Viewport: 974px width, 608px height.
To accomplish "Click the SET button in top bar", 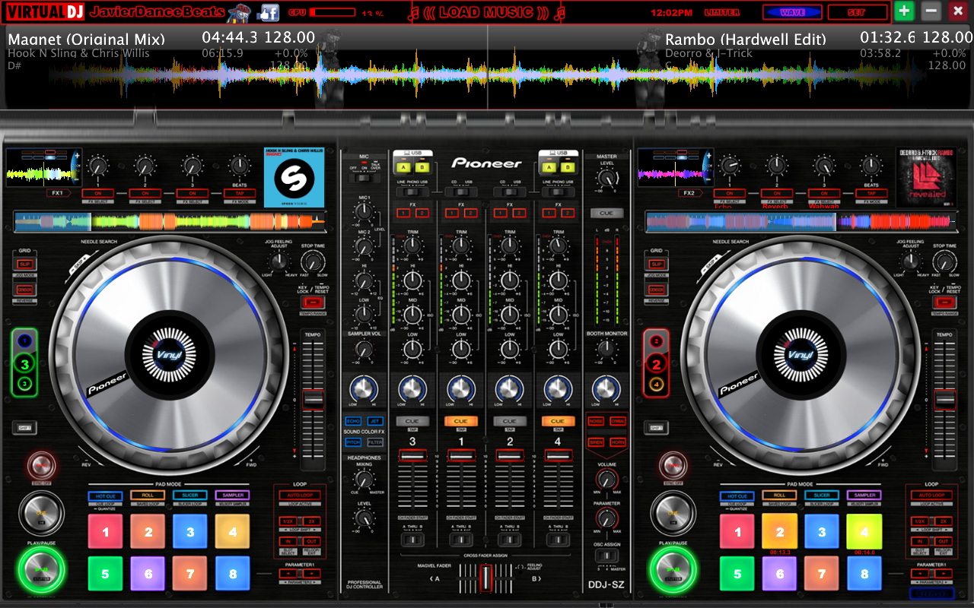I will [857, 12].
